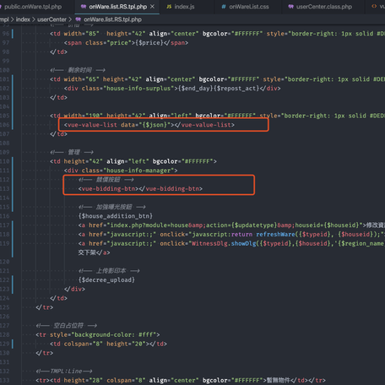Image resolution: width=385 pixels, height=385 pixels.
Task: Click the JS icon on index.js tab
Action: (x=169, y=7)
